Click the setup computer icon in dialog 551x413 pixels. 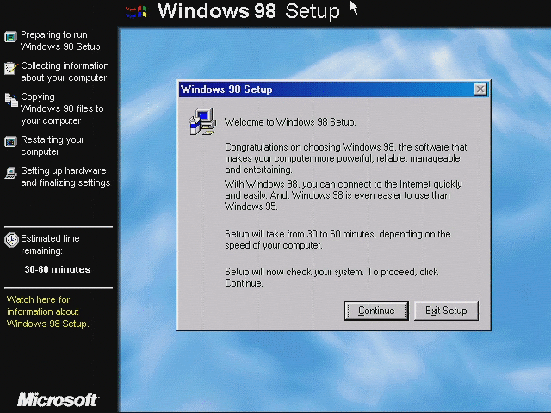click(202, 121)
